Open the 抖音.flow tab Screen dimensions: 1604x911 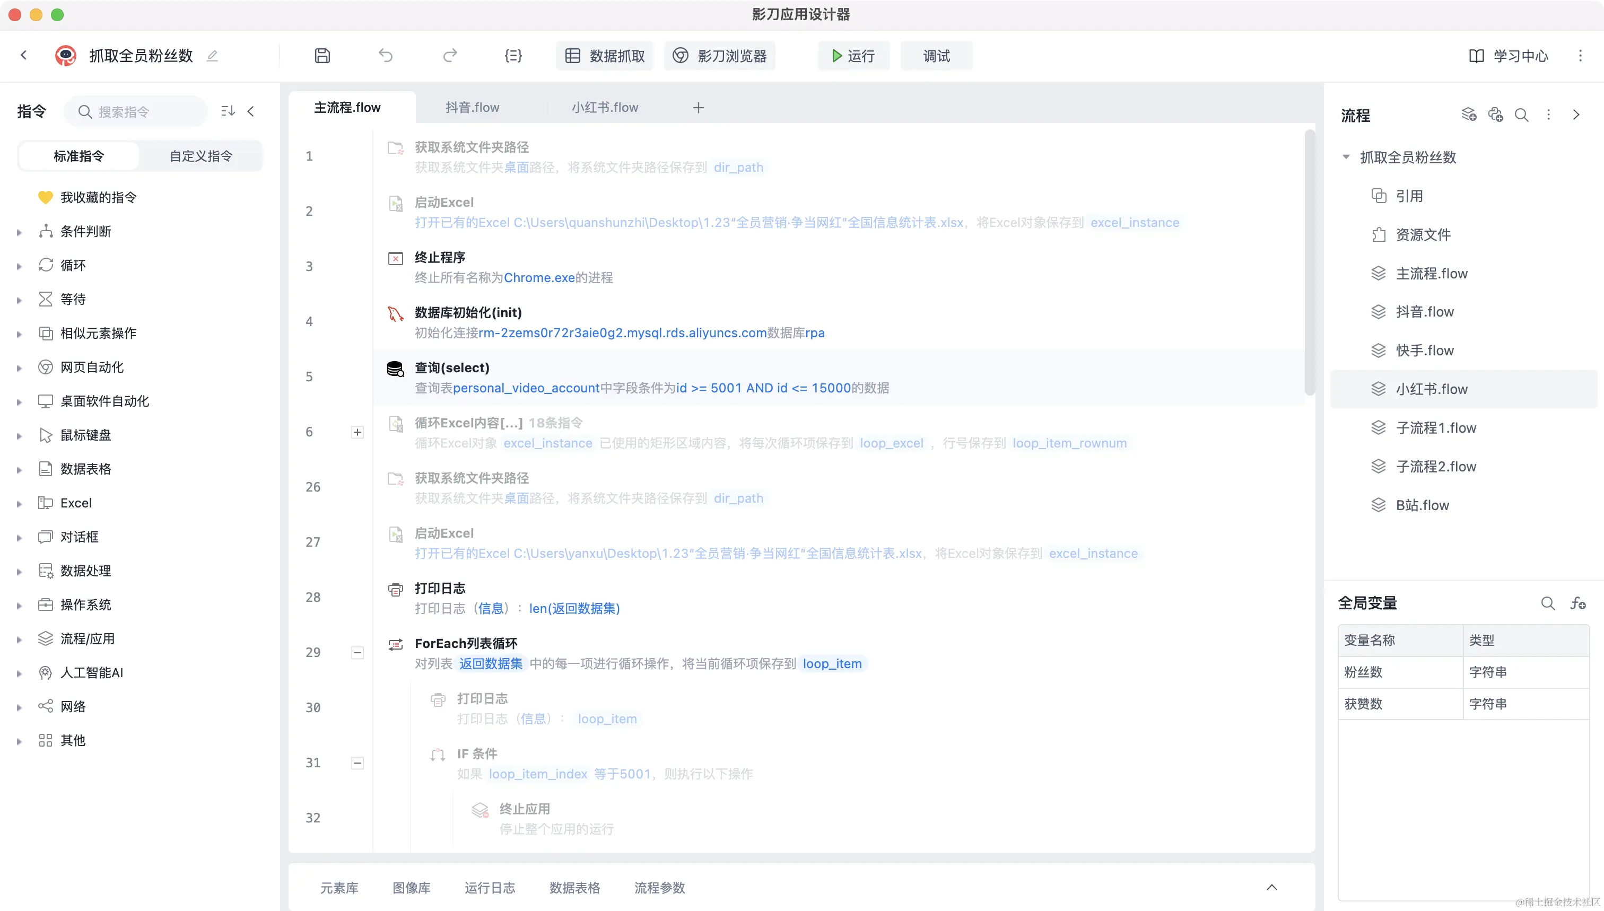472,108
